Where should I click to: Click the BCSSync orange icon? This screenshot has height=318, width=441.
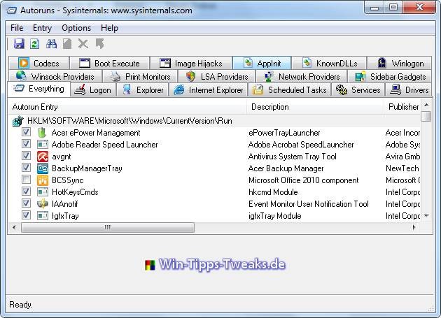tap(43, 180)
